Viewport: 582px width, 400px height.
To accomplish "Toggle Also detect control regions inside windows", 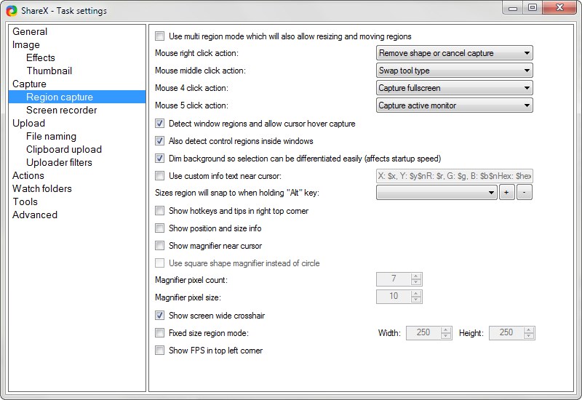I will point(159,140).
